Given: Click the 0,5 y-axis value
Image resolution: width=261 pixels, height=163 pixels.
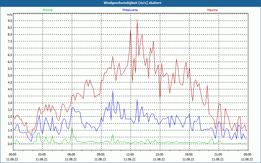Looking at the screenshot, I should [10, 137].
